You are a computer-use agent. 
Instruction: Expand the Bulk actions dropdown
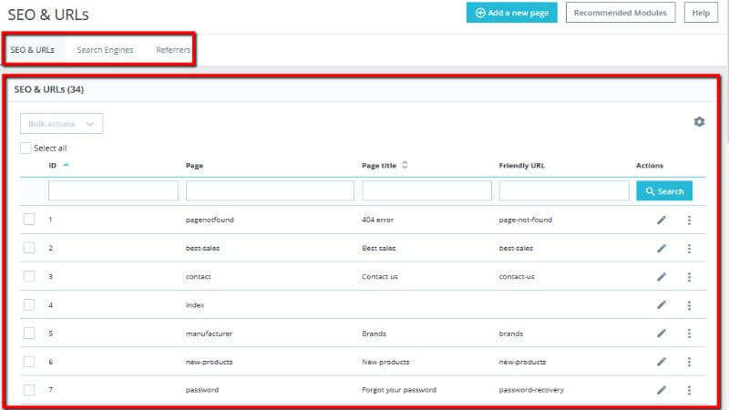(x=61, y=124)
